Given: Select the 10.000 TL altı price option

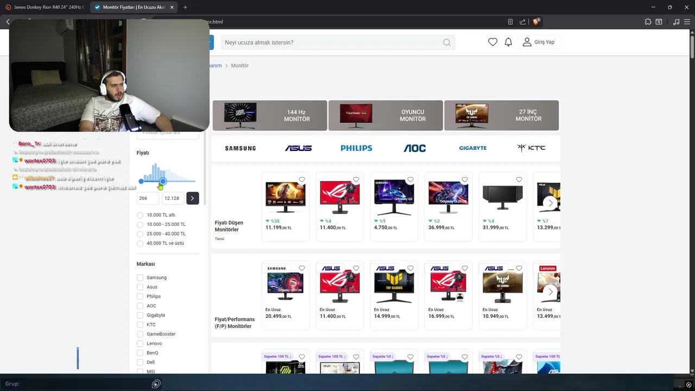Looking at the screenshot, I should pos(140,215).
